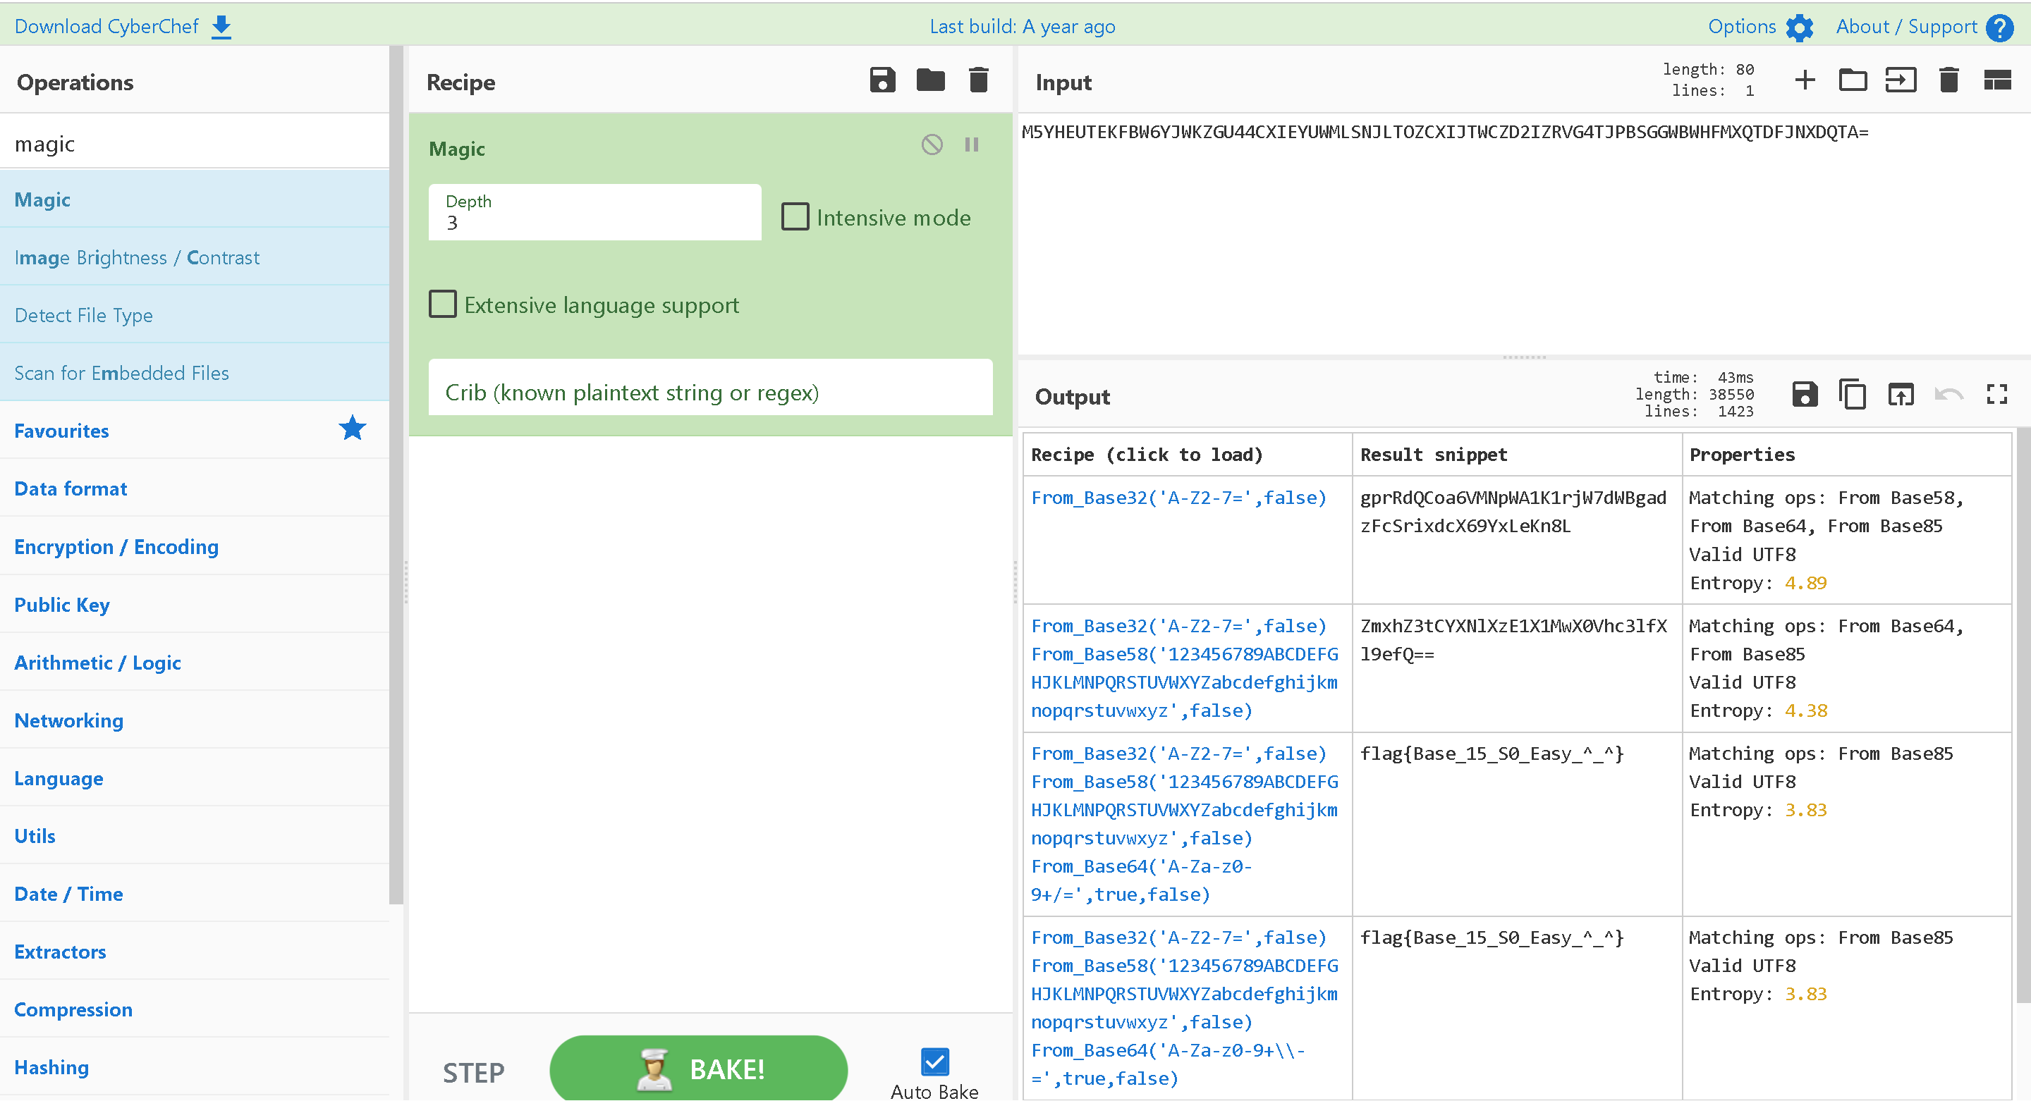Load the first From_Base32 recipe link
This screenshot has width=2031, height=1101.
tap(1178, 498)
